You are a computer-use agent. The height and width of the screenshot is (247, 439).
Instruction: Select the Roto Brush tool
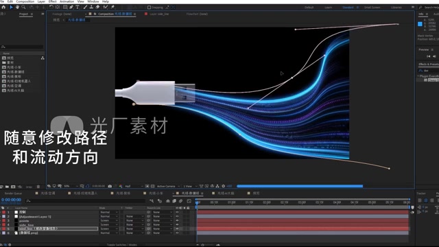(x=106, y=7)
